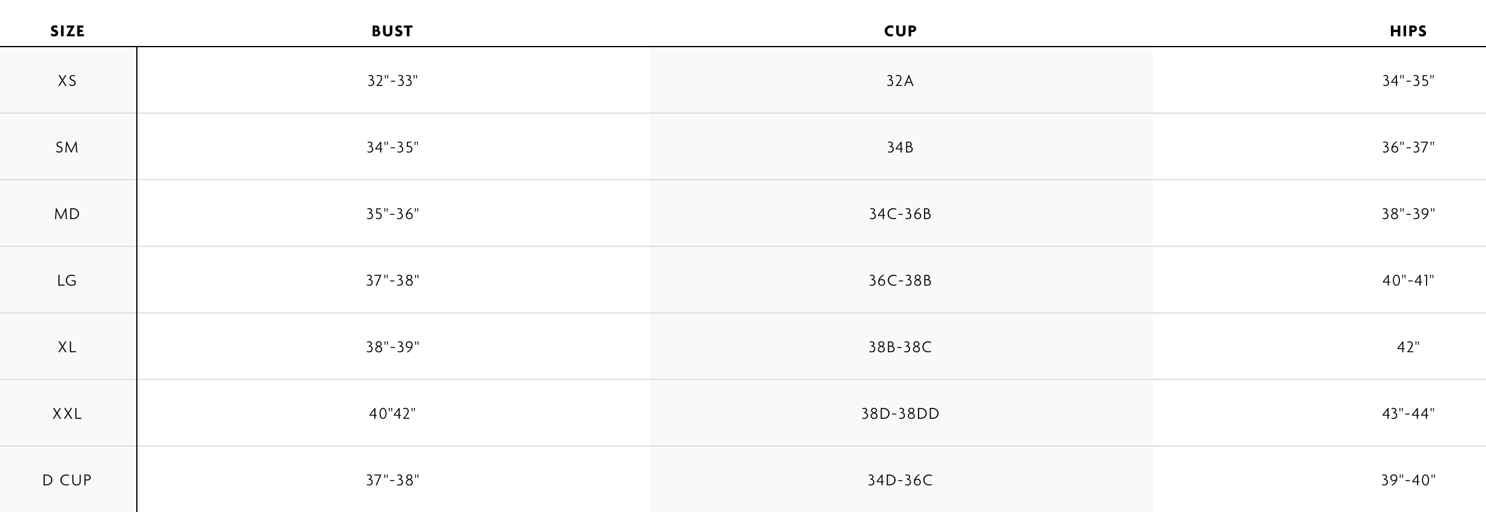
Task: Click the 42" hips value for XL
Action: coord(1408,347)
